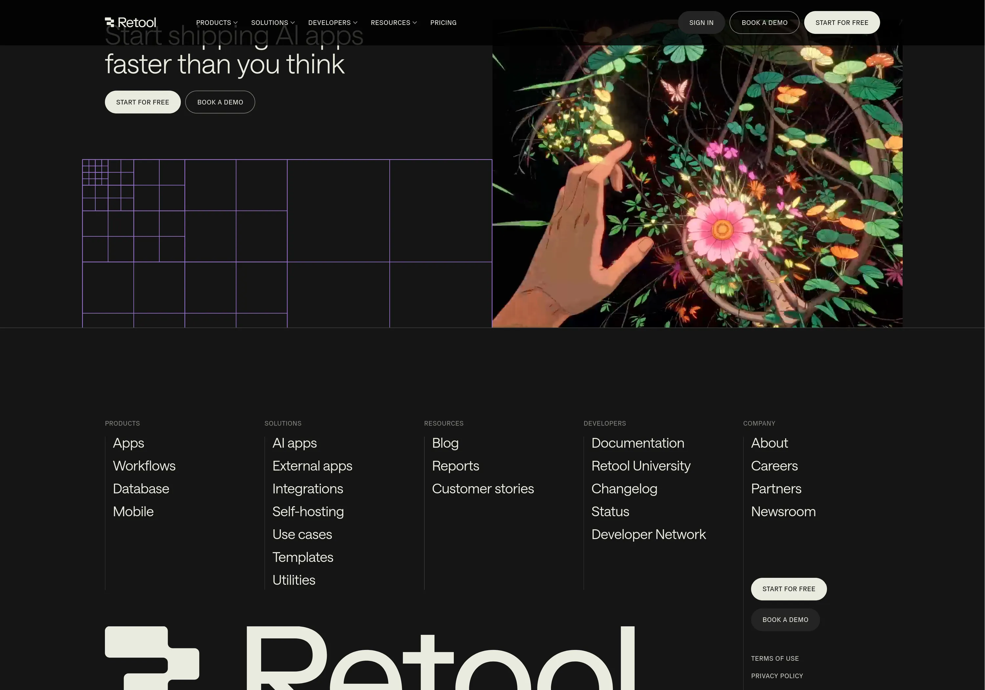Open the Apps footer link

tap(128, 443)
